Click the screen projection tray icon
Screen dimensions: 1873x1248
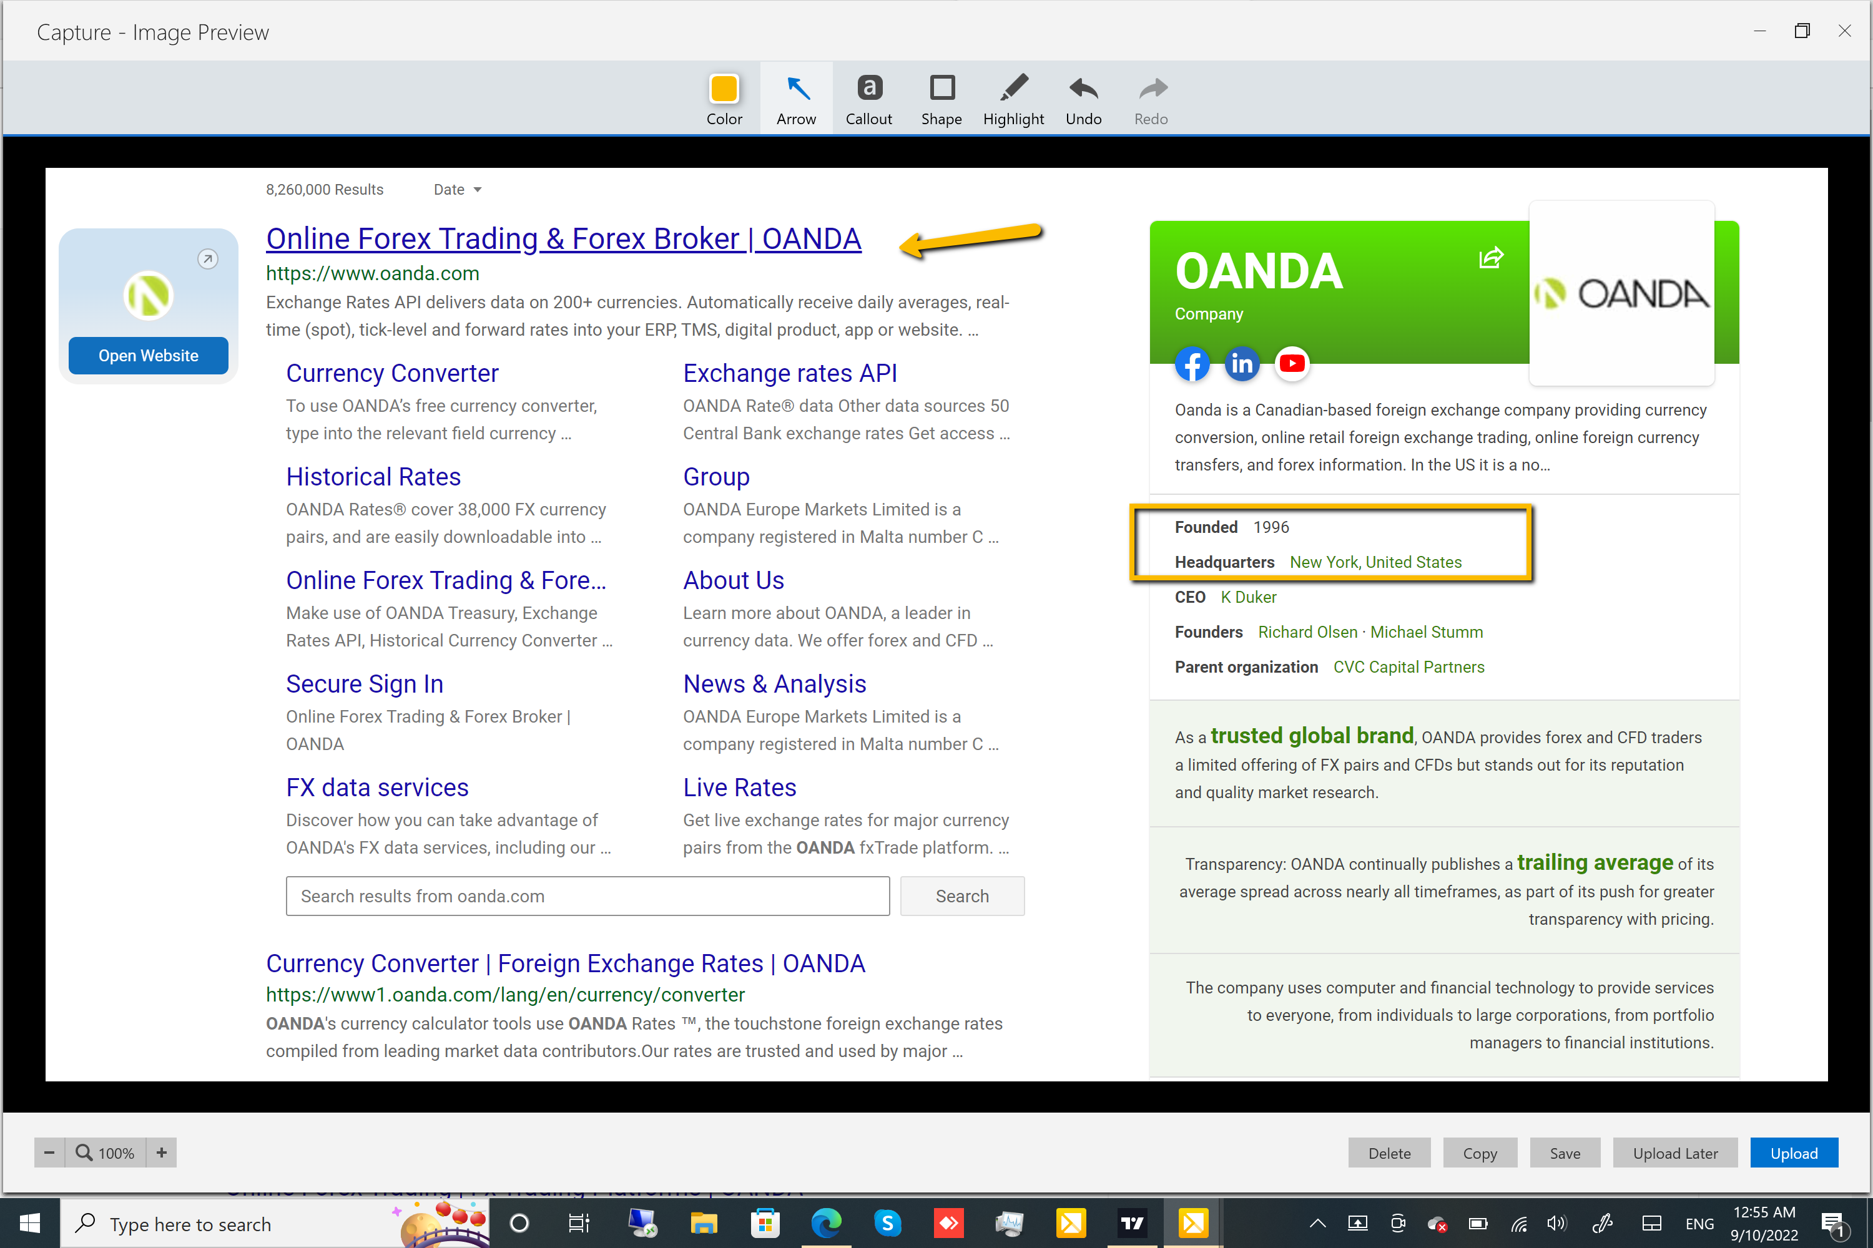coord(1358,1223)
